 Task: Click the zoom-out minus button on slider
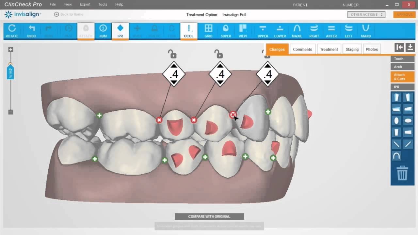11,112
